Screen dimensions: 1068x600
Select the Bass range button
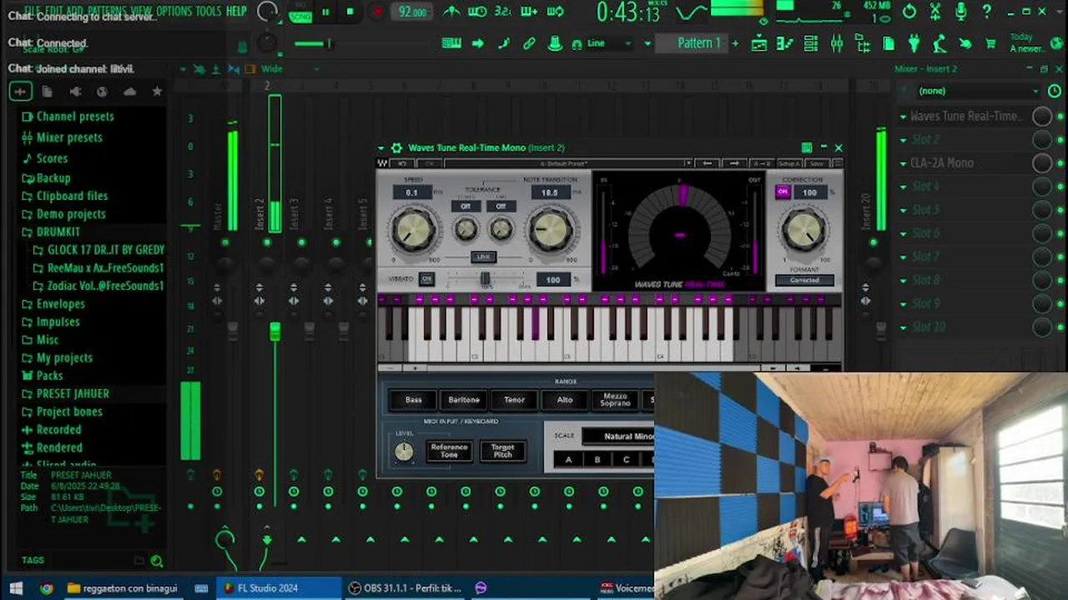point(413,400)
